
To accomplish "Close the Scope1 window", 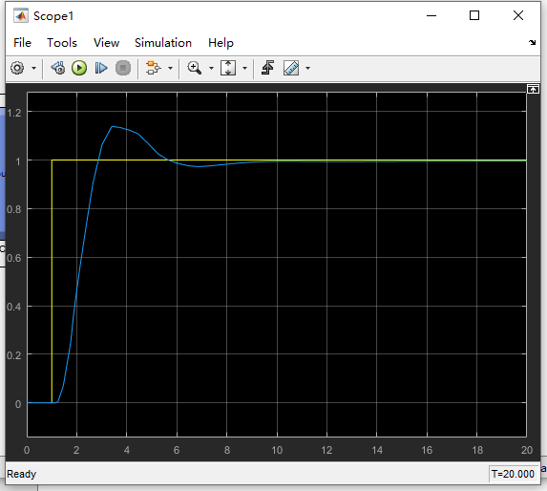I will [518, 15].
